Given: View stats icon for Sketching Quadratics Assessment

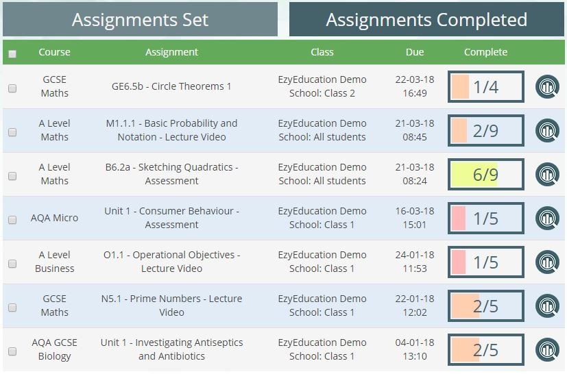Looking at the screenshot, I should [547, 175].
